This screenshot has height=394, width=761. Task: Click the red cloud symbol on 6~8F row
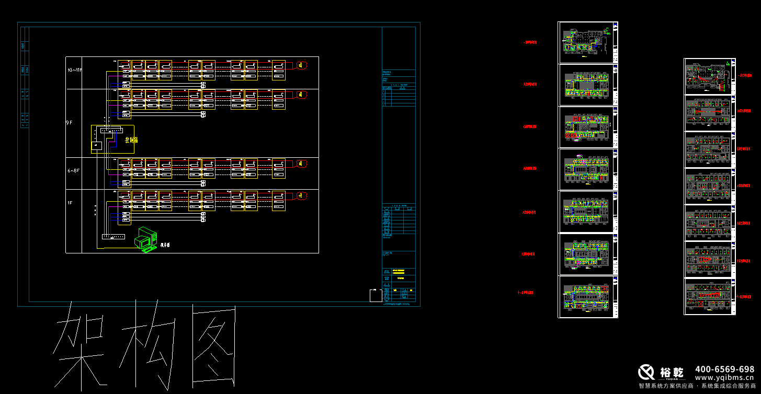point(302,164)
